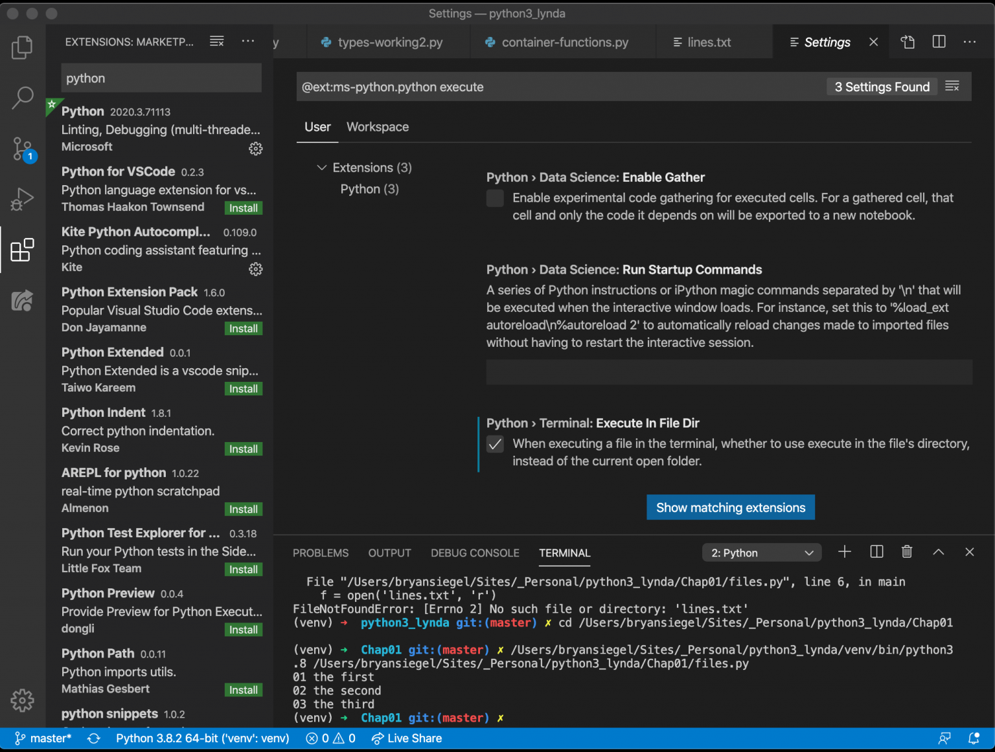
Task: Install Python Extension Pack
Action: point(244,328)
